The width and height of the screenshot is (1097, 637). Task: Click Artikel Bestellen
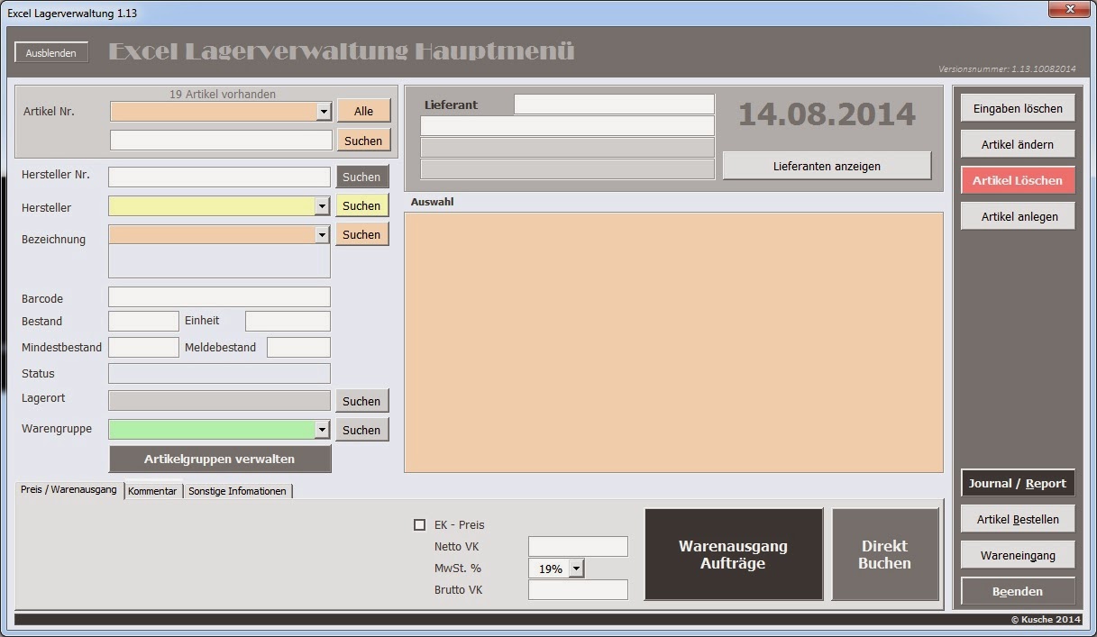pos(1018,519)
